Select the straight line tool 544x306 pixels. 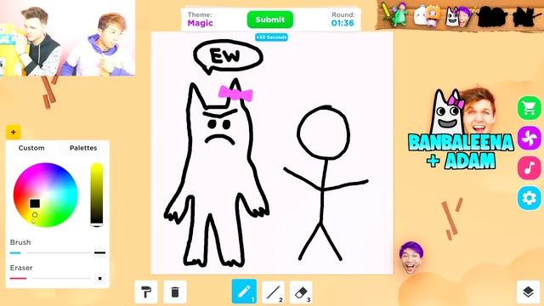tap(273, 292)
